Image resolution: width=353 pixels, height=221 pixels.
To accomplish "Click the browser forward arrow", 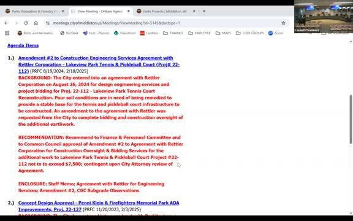I will (16, 23).
